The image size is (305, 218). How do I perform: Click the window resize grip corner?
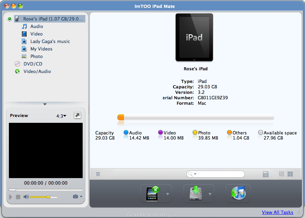[x=299, y=213]
